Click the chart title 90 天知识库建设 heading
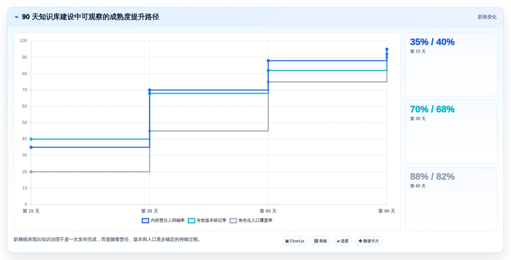The width and height of the screenshot is (511, 260). coord(91,17)
